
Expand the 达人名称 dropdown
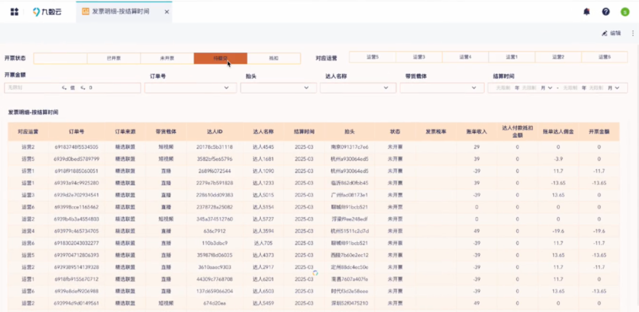(x=358, y=88)
